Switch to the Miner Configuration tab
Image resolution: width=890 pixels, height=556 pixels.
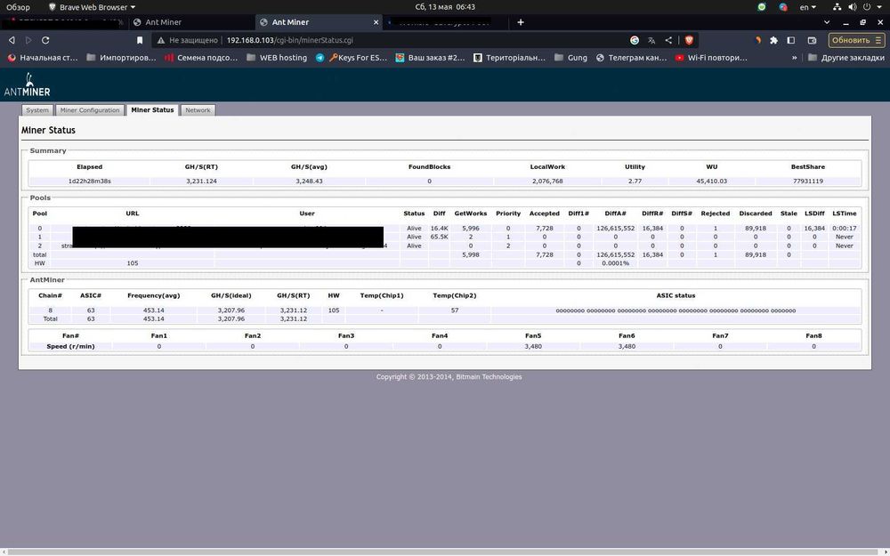tap(90, 110)
